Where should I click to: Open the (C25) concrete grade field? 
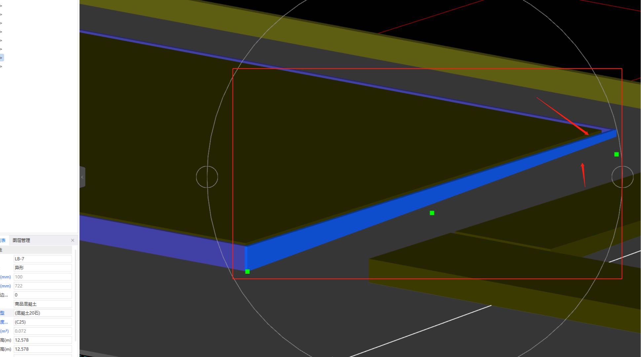43,322
